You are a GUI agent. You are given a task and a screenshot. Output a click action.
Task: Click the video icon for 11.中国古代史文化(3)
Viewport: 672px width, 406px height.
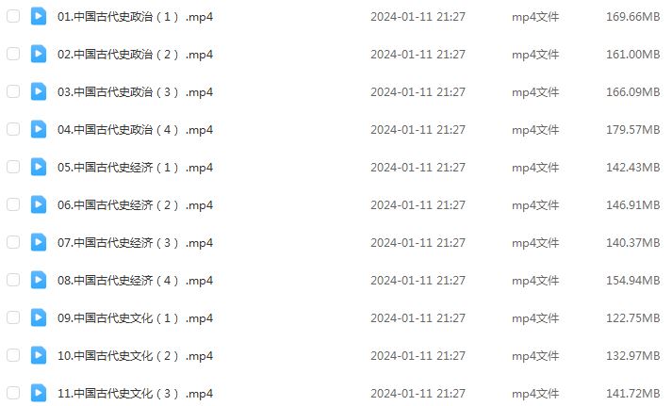coord(39,393)
